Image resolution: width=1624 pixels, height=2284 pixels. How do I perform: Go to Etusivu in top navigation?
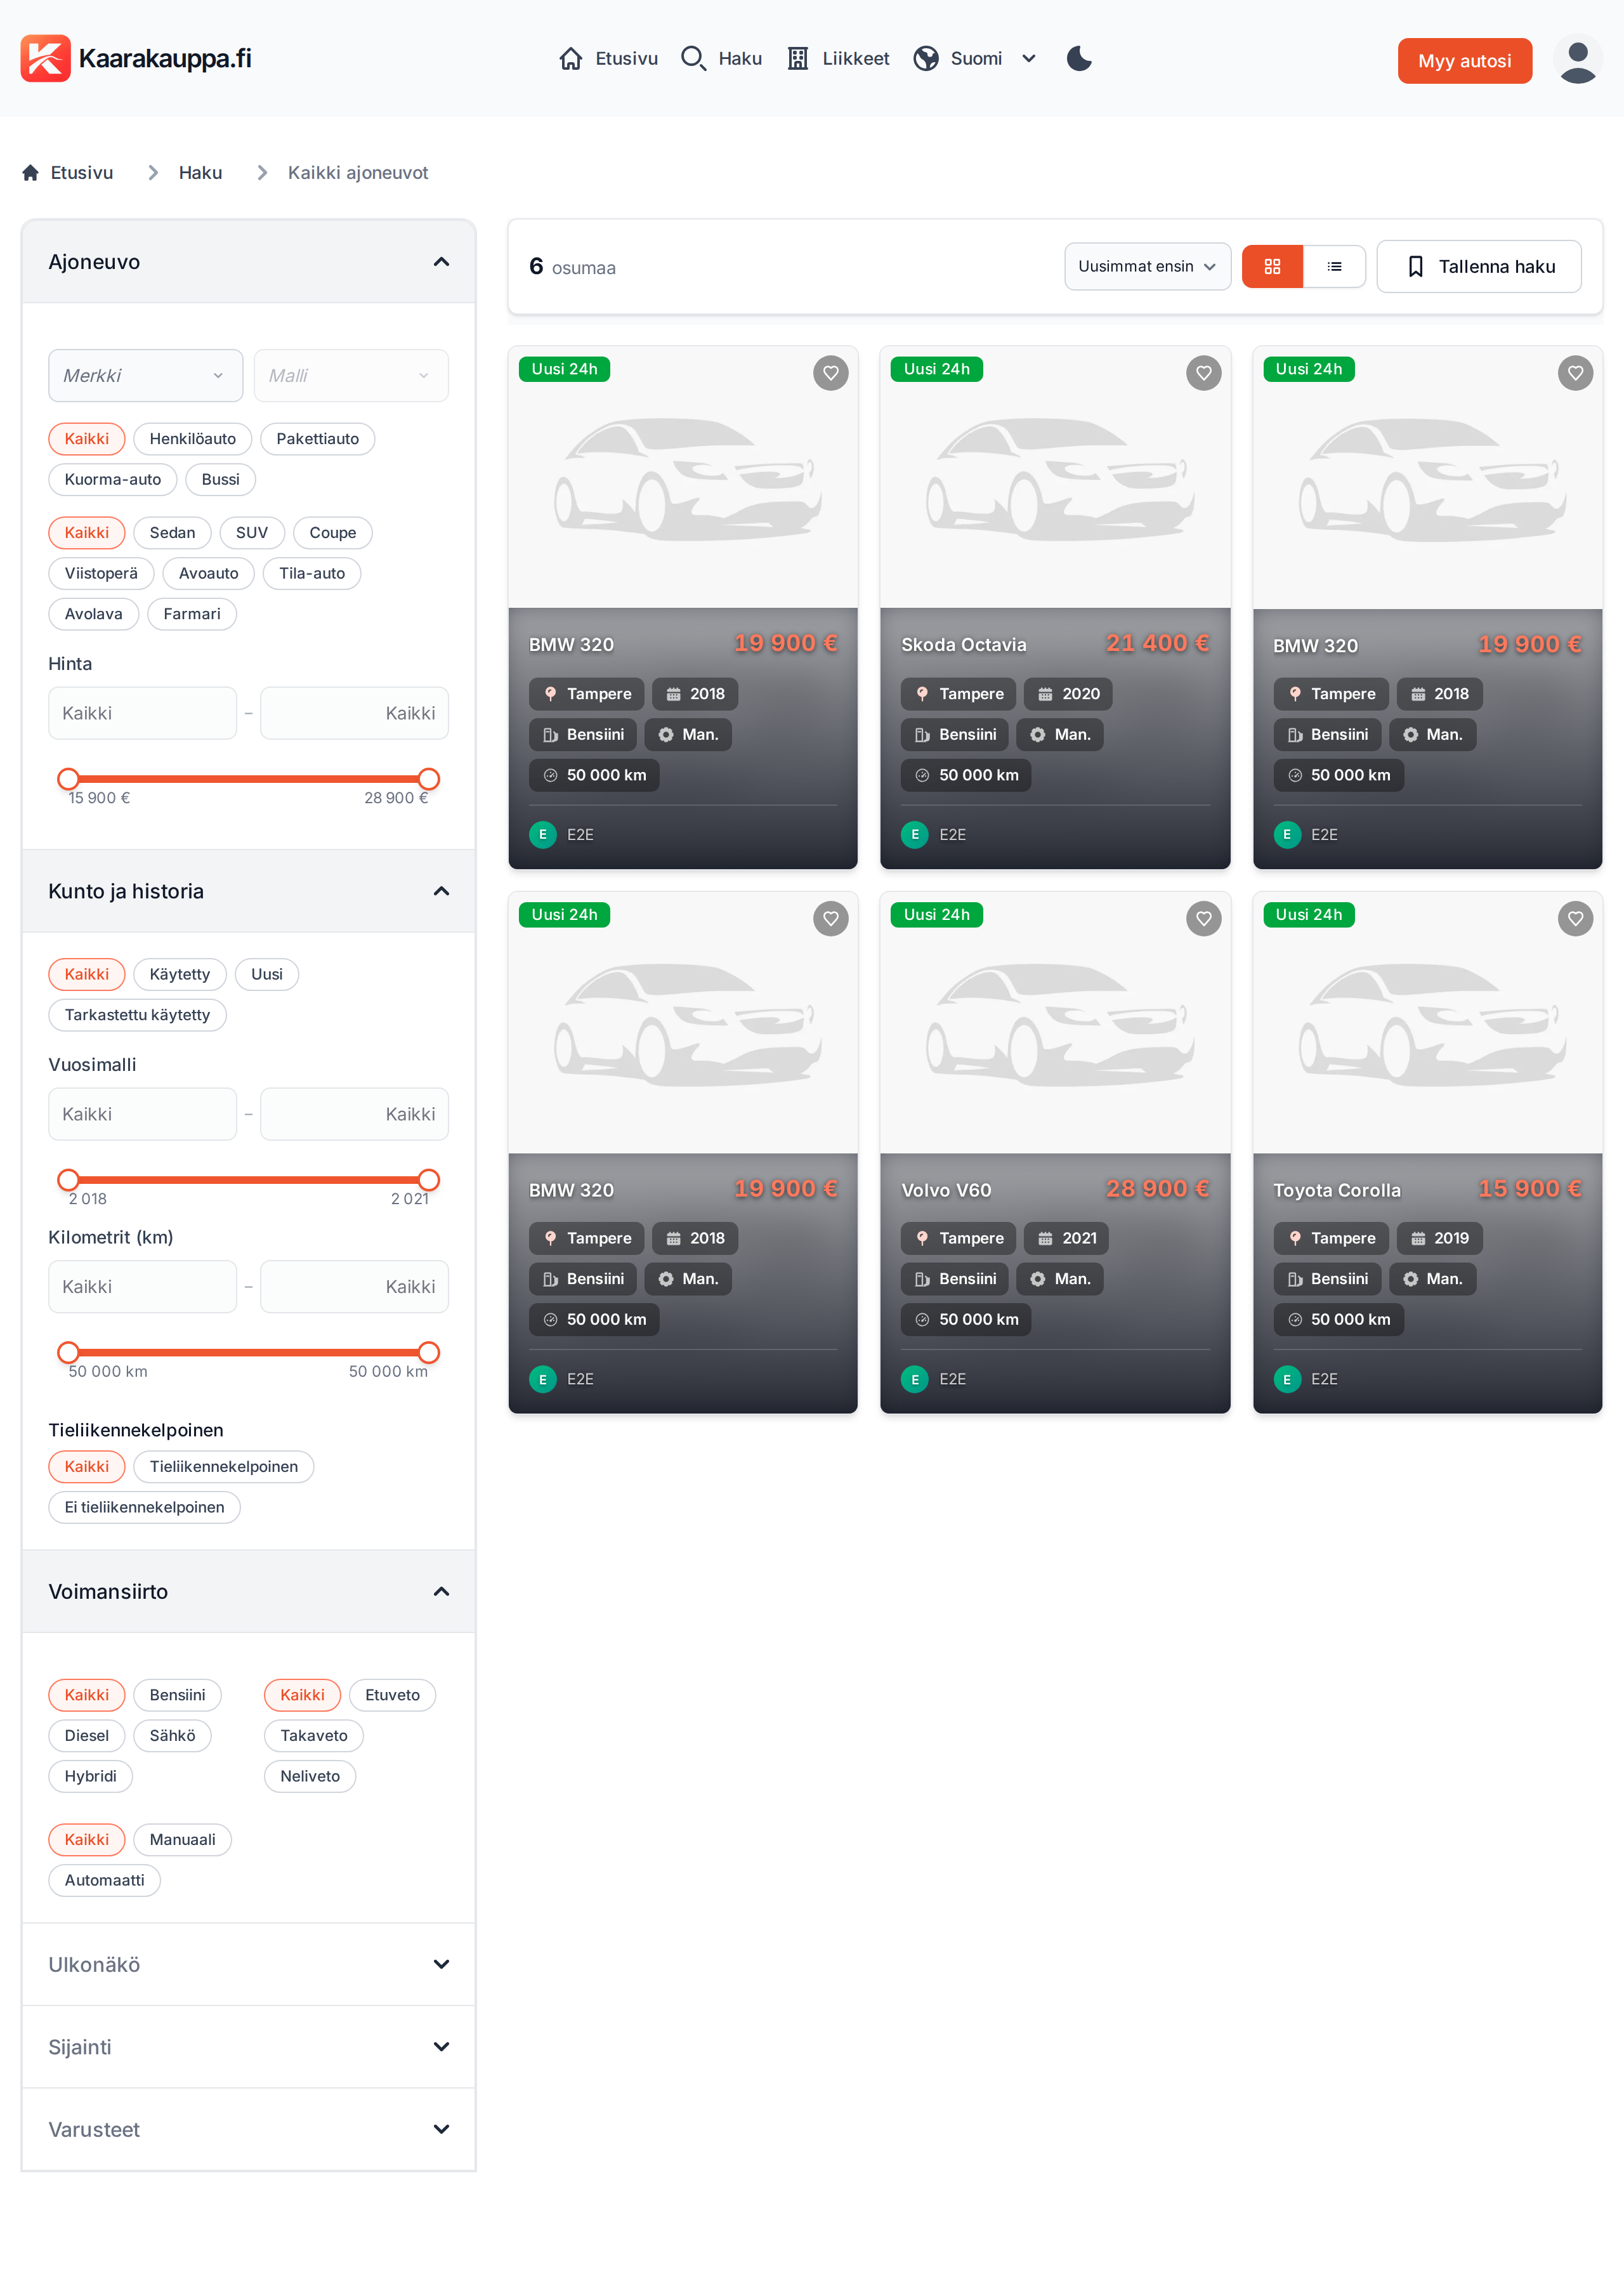point(608,59)
